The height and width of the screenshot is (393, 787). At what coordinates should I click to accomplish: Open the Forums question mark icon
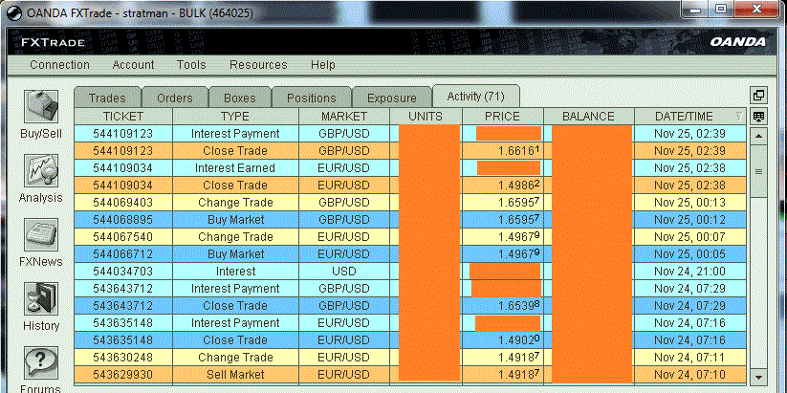click(41, 363)
